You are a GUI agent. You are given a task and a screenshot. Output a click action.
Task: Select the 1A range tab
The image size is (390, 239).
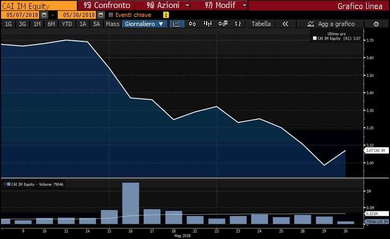click(83, 24)
